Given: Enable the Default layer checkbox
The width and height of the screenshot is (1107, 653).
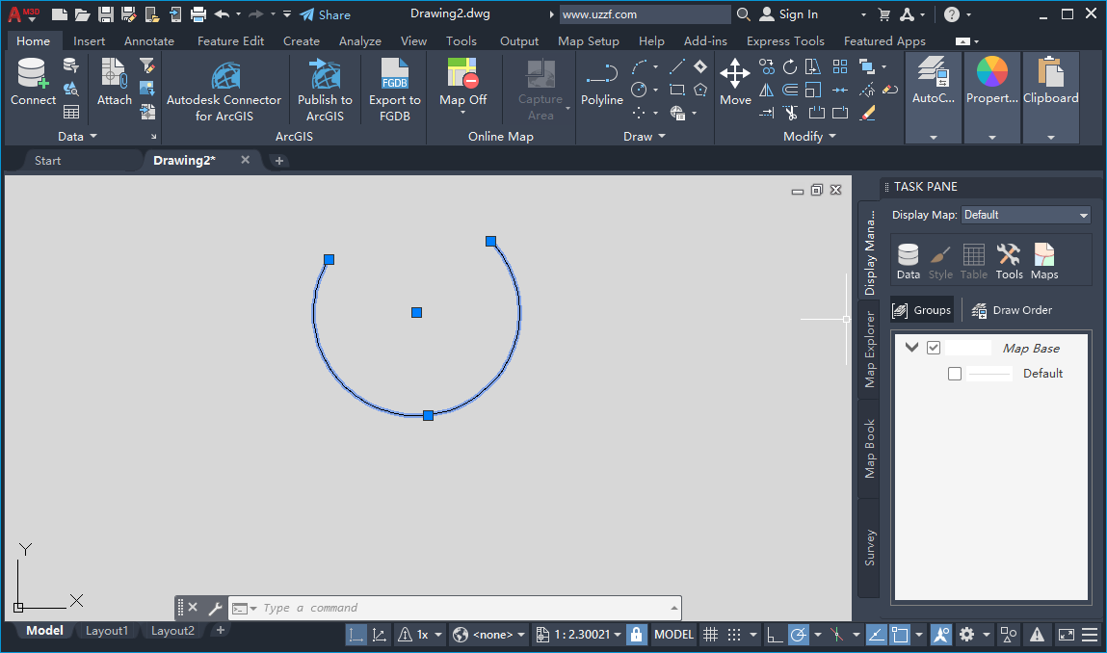Looking at the screenshot, I should click(x=954, y=373).
